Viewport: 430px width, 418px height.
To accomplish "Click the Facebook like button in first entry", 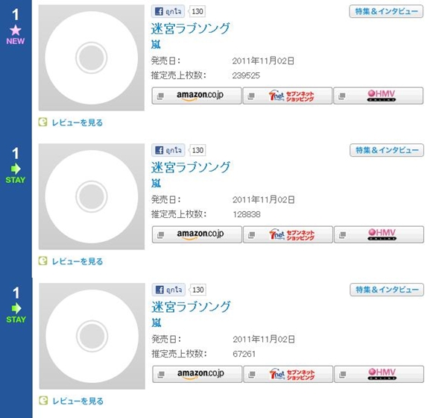I will point(168,11).
